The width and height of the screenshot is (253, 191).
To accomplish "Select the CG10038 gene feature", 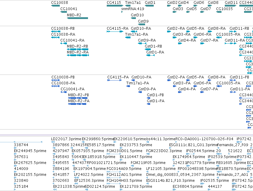I will [55, 6].
